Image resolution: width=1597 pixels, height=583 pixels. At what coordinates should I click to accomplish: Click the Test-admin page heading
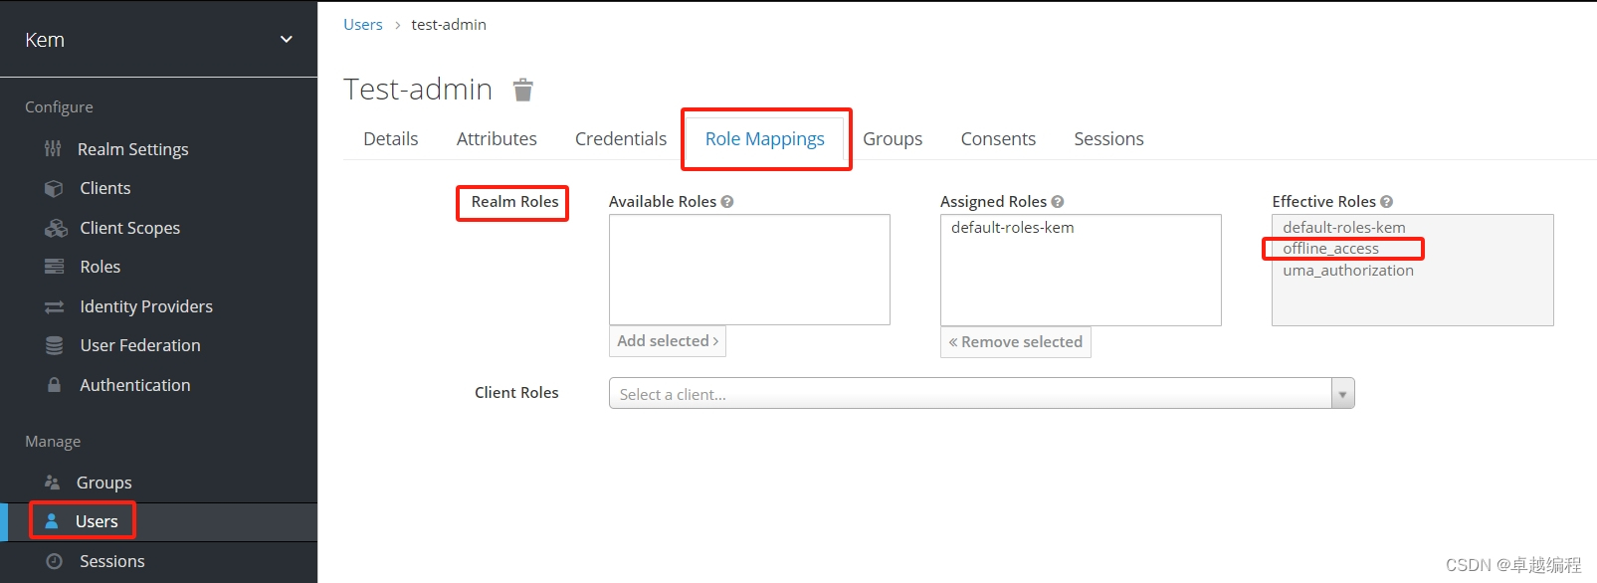point(418,90)
